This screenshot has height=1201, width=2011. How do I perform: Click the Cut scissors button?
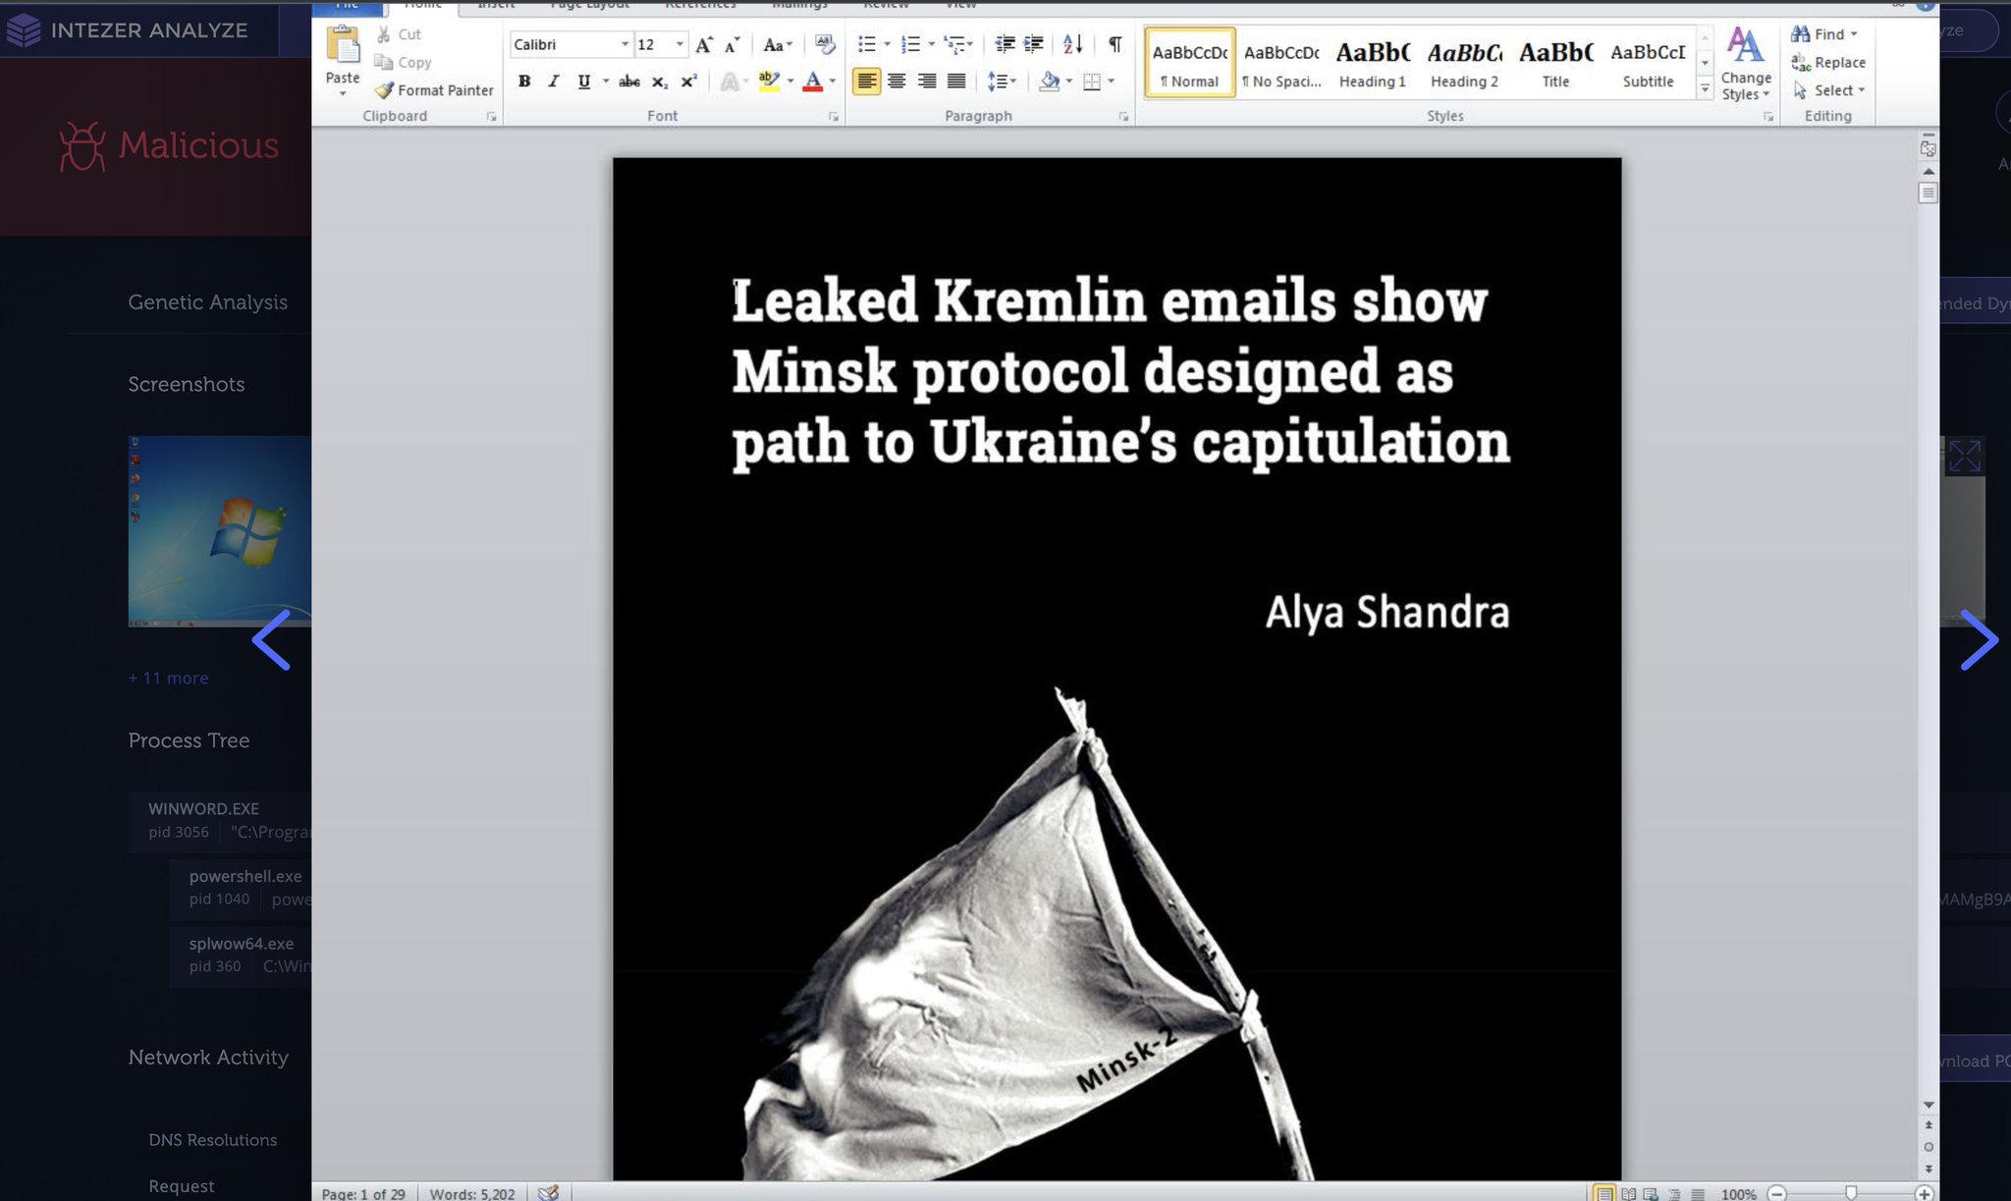pyautogui.click(x=399, y=34)
